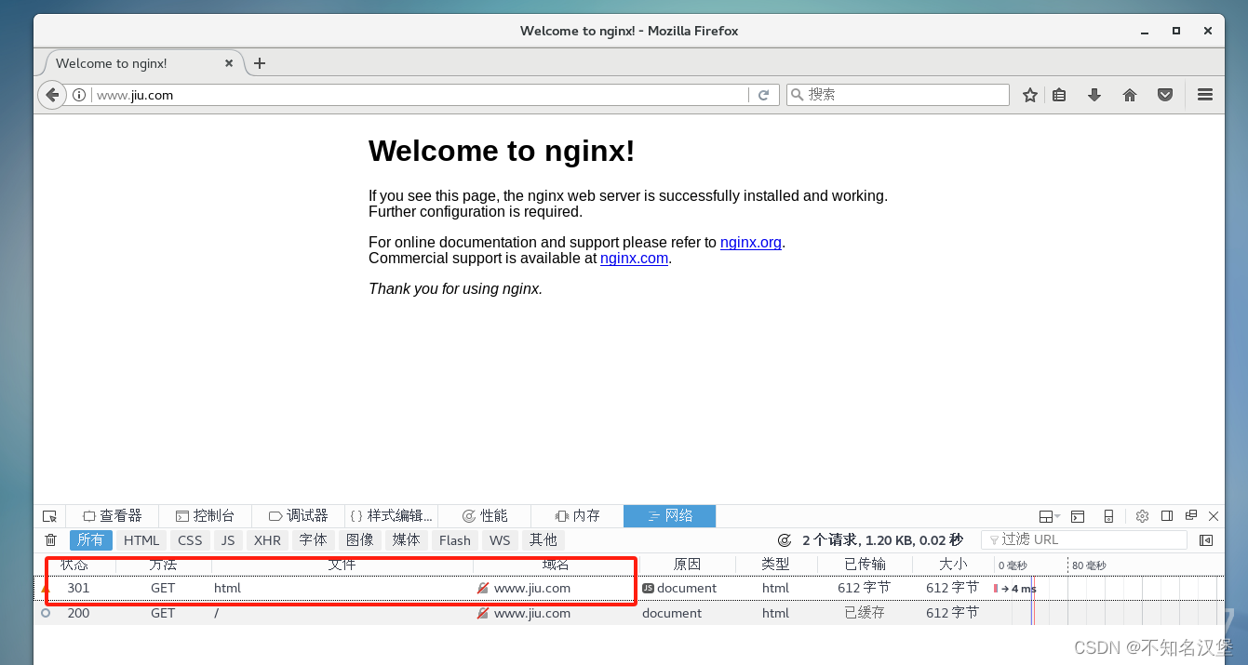The image size is (1248, 665).
Task: Toggle the HTML request filter
Action: pos(141,540)
